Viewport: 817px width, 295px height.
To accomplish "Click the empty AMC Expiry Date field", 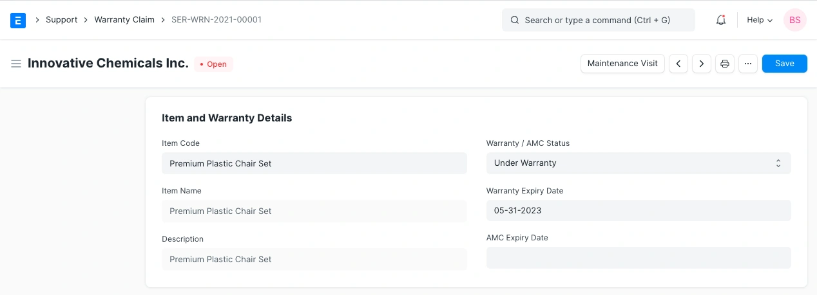I will [x=638, y=258].
